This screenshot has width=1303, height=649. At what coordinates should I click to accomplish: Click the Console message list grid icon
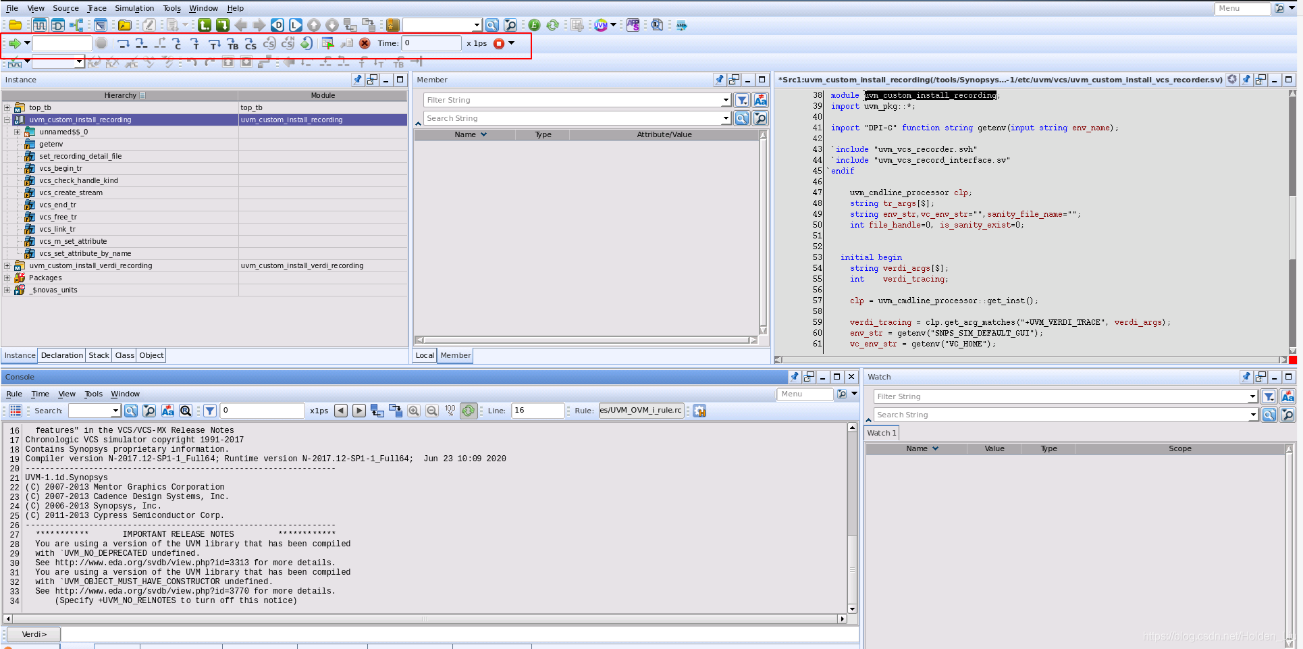coord(16,411)
